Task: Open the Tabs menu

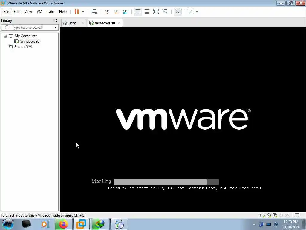Action: 51,12
